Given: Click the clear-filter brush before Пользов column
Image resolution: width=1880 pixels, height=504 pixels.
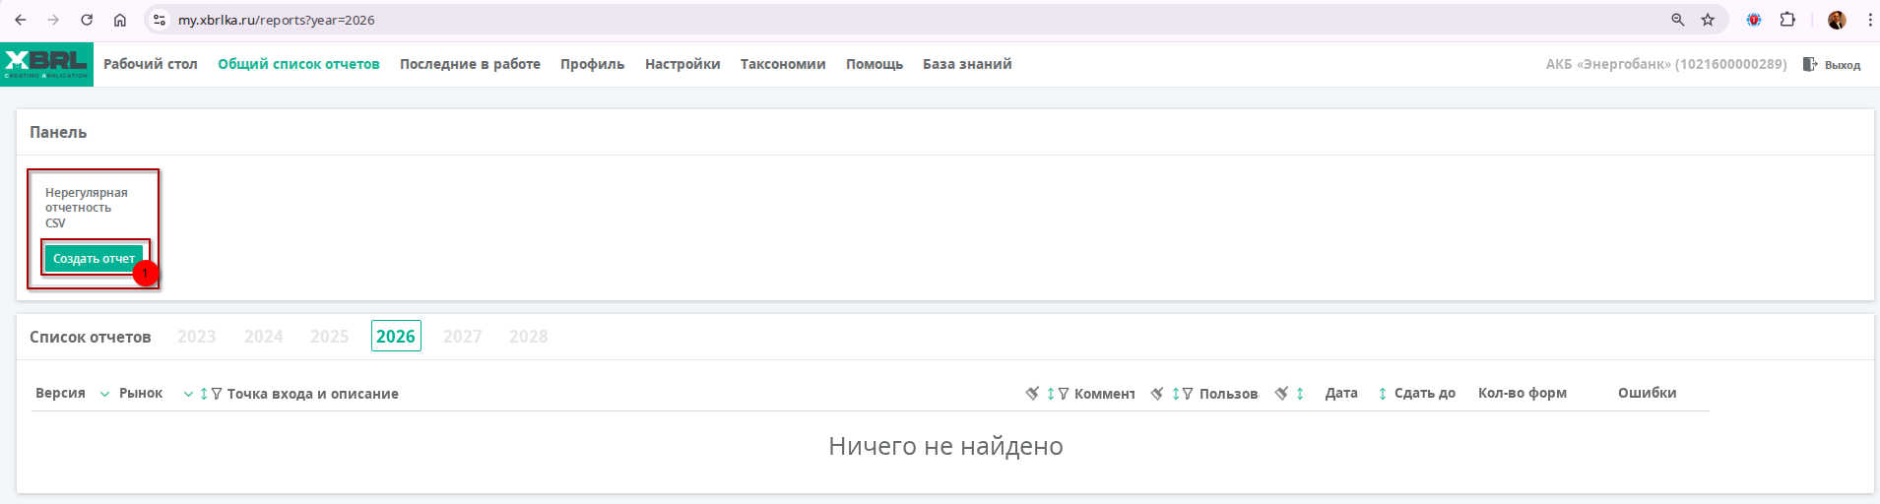Looking at the screenshot, I should (1157, 394).
